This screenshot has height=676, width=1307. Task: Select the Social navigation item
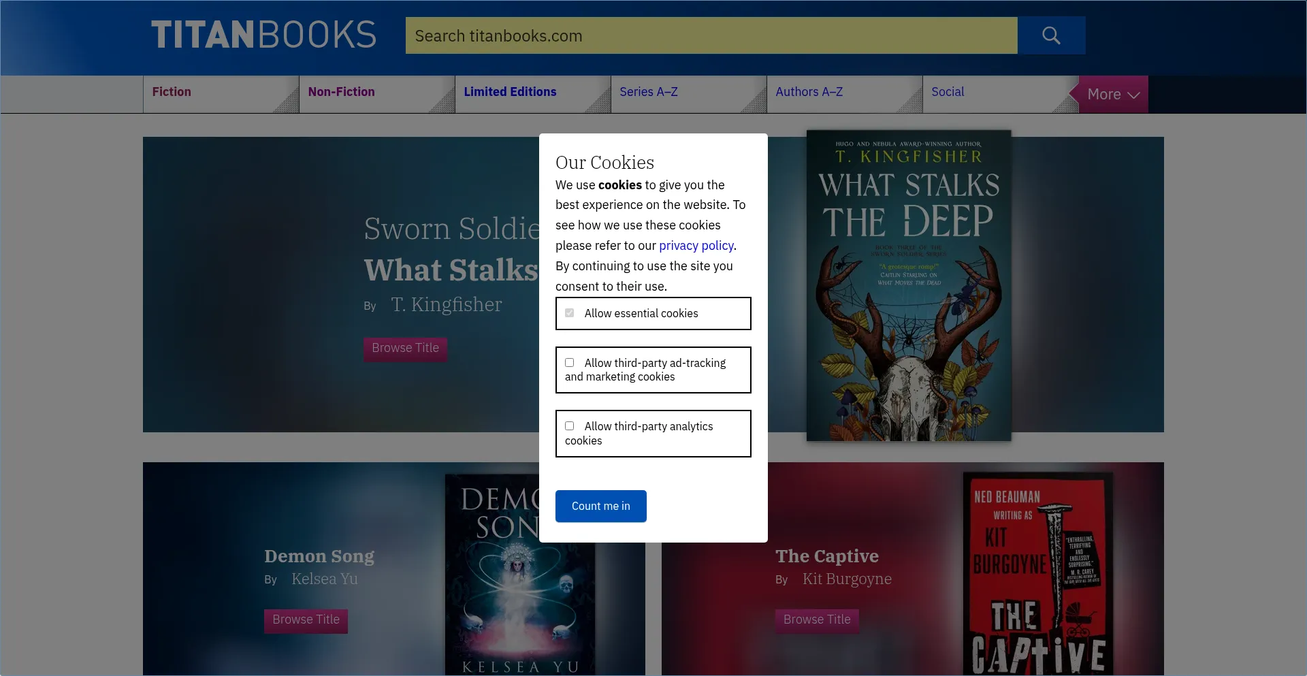(948, 92)
